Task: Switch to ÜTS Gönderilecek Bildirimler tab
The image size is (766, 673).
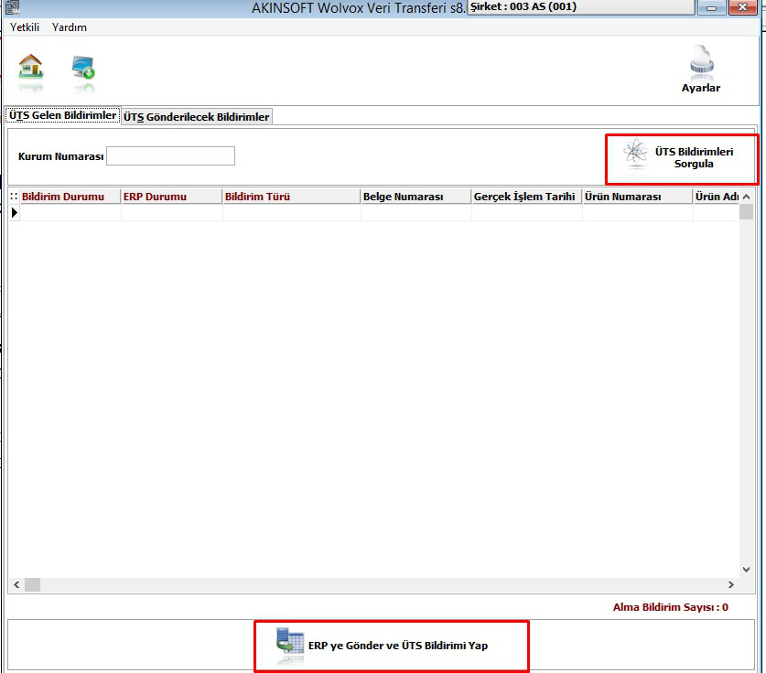Action: [x=197, y=117]
